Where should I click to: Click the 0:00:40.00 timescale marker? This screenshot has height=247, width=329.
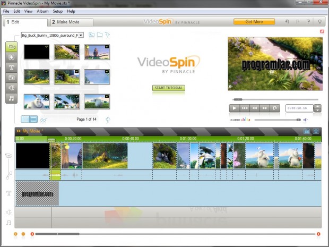(x=131, y=139)
